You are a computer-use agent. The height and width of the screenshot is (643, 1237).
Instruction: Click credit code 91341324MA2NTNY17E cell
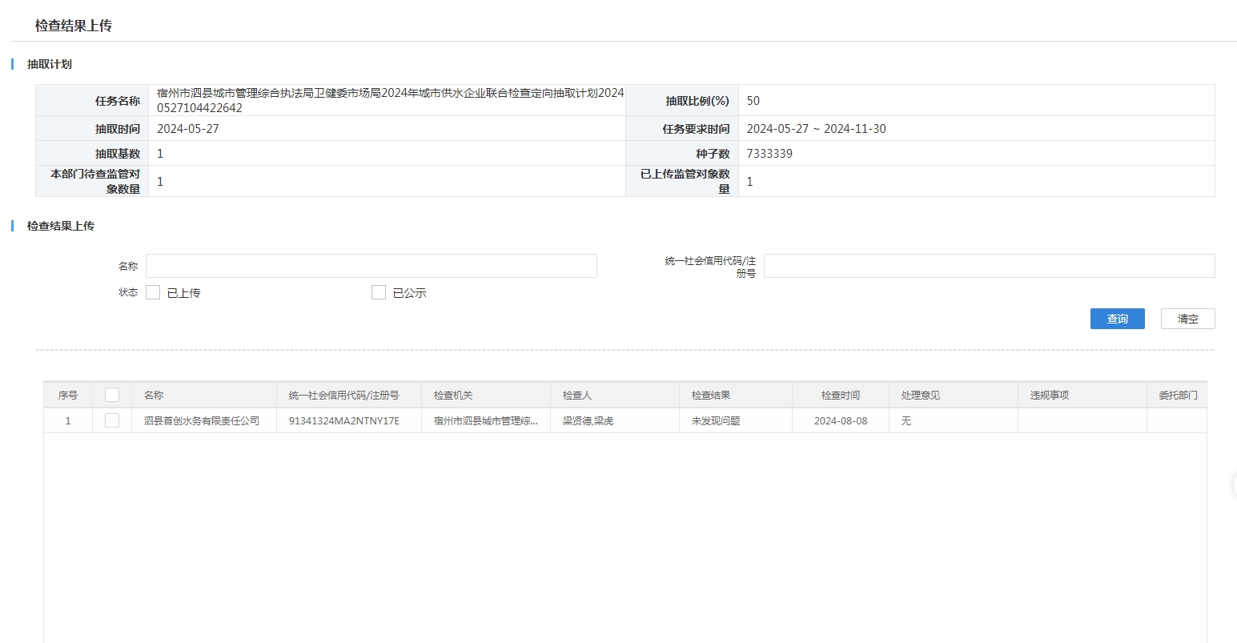point(343,421)
